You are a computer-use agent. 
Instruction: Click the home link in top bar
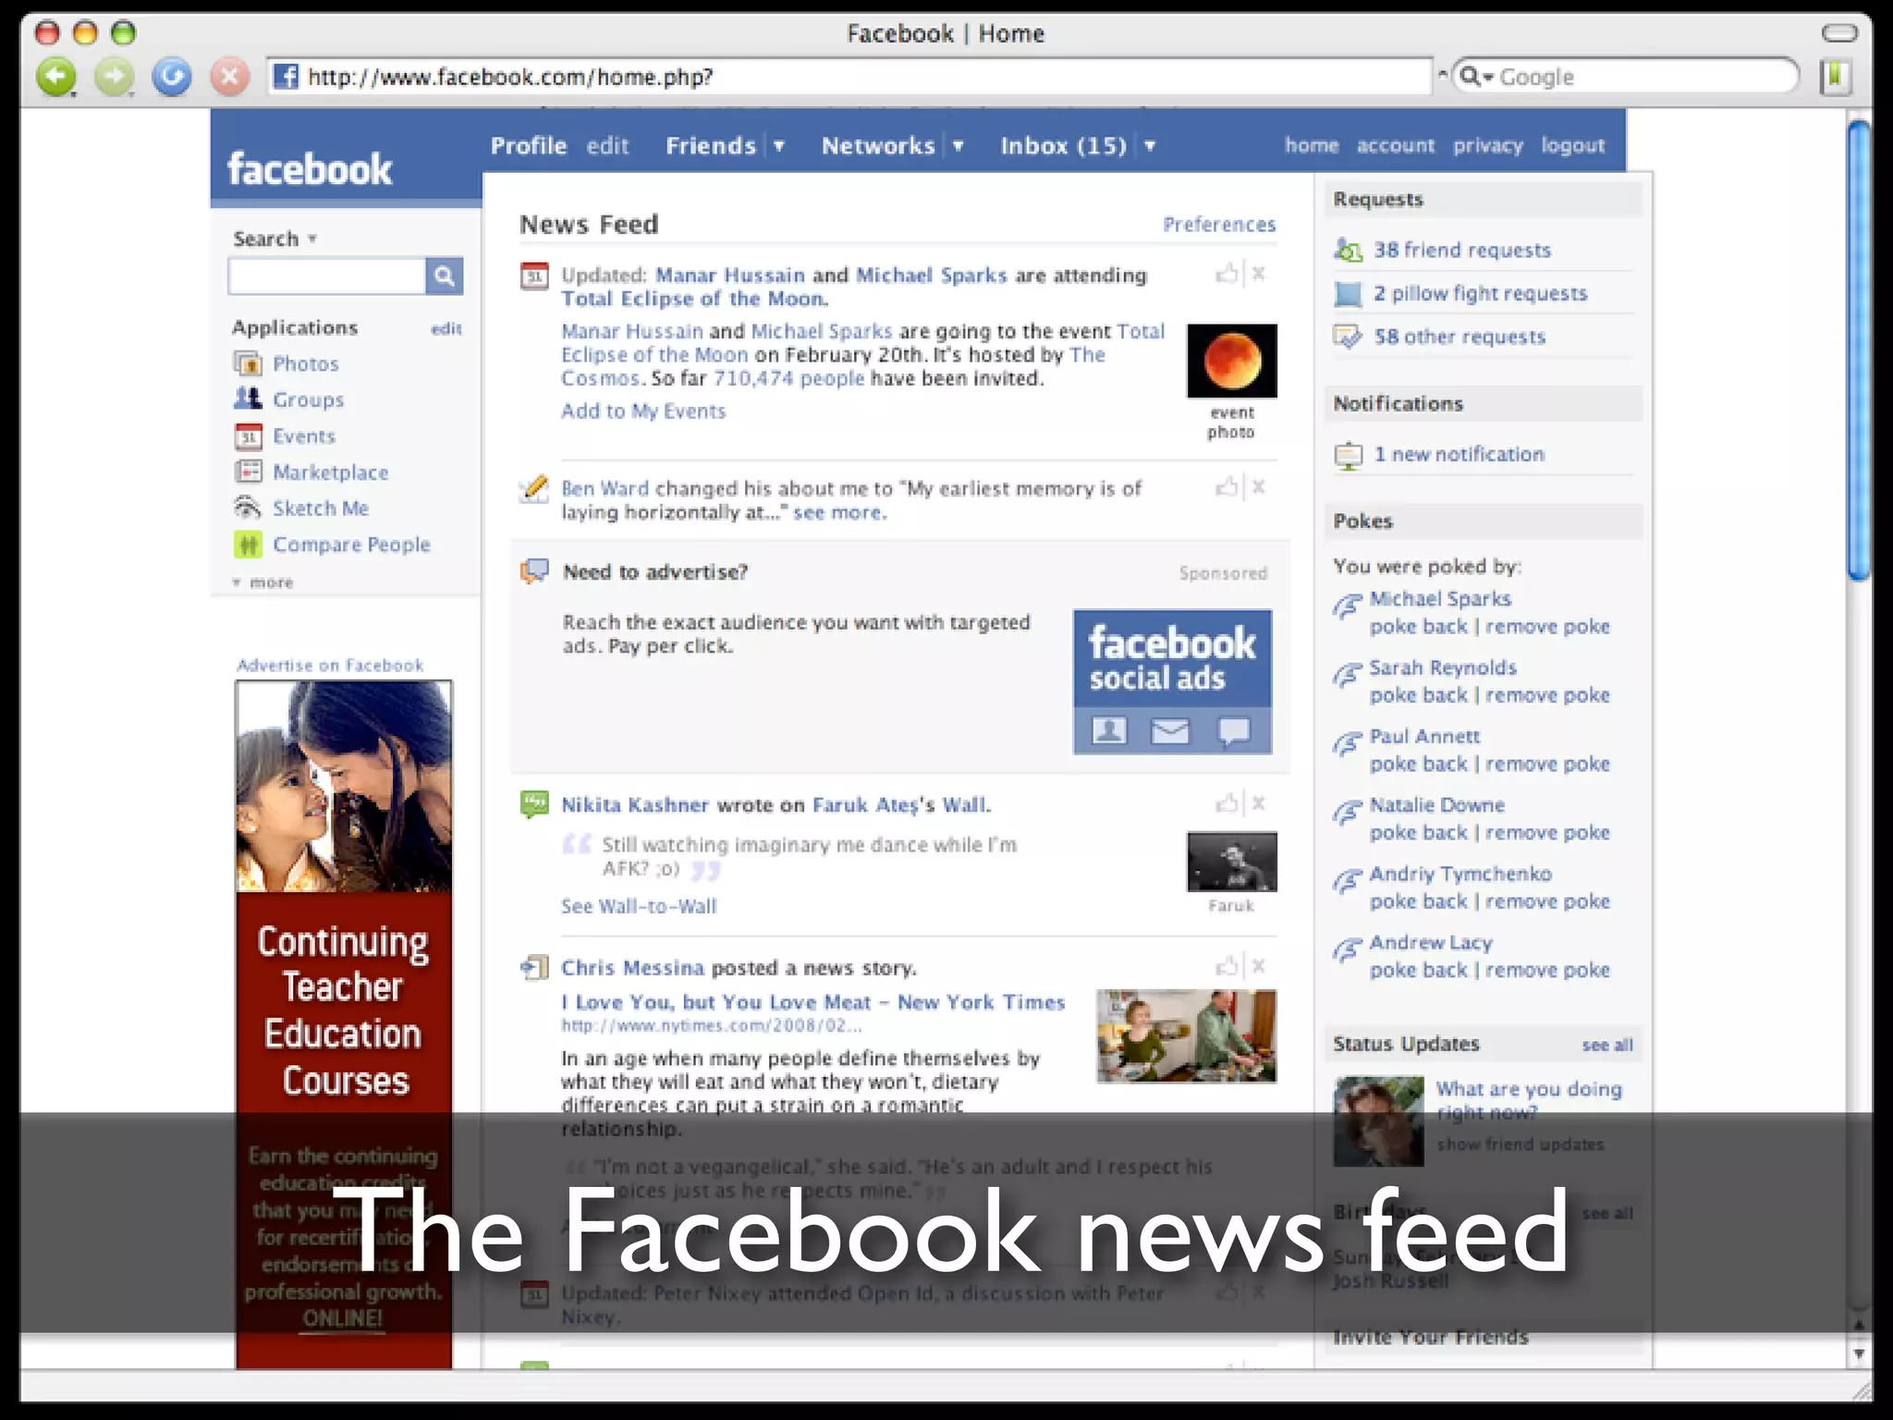[x=1312, y=145]
